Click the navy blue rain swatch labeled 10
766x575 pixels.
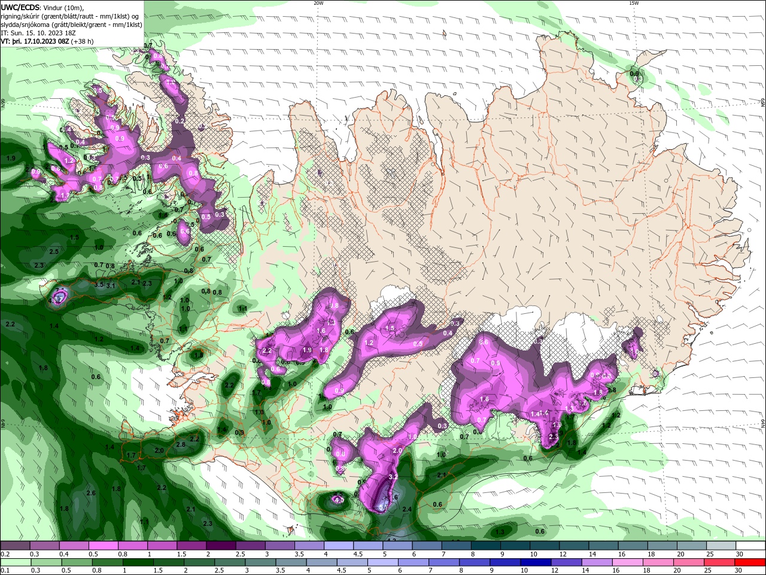coord(535,562)
